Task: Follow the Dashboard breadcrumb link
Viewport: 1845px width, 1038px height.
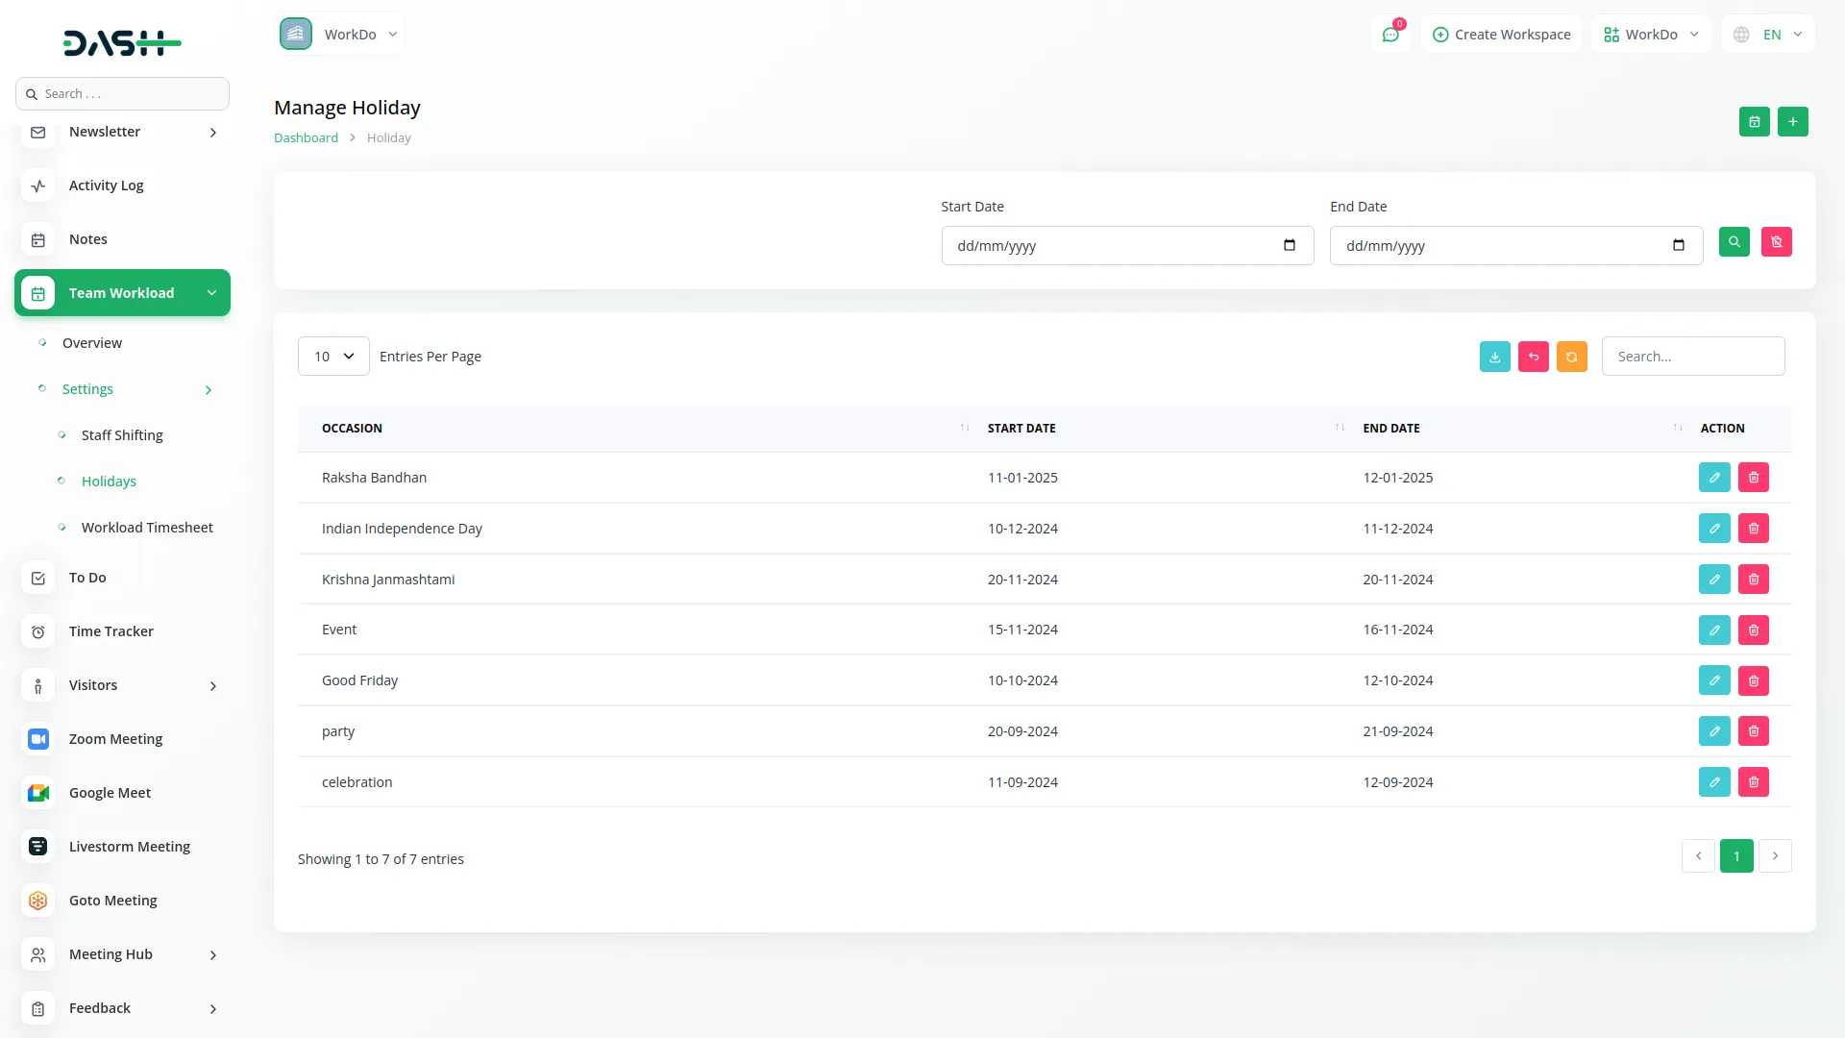Action: 305,137
